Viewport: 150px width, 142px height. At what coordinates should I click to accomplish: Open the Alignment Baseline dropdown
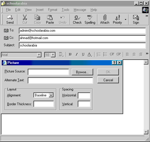pyautogui.click(x=51, y=95)
